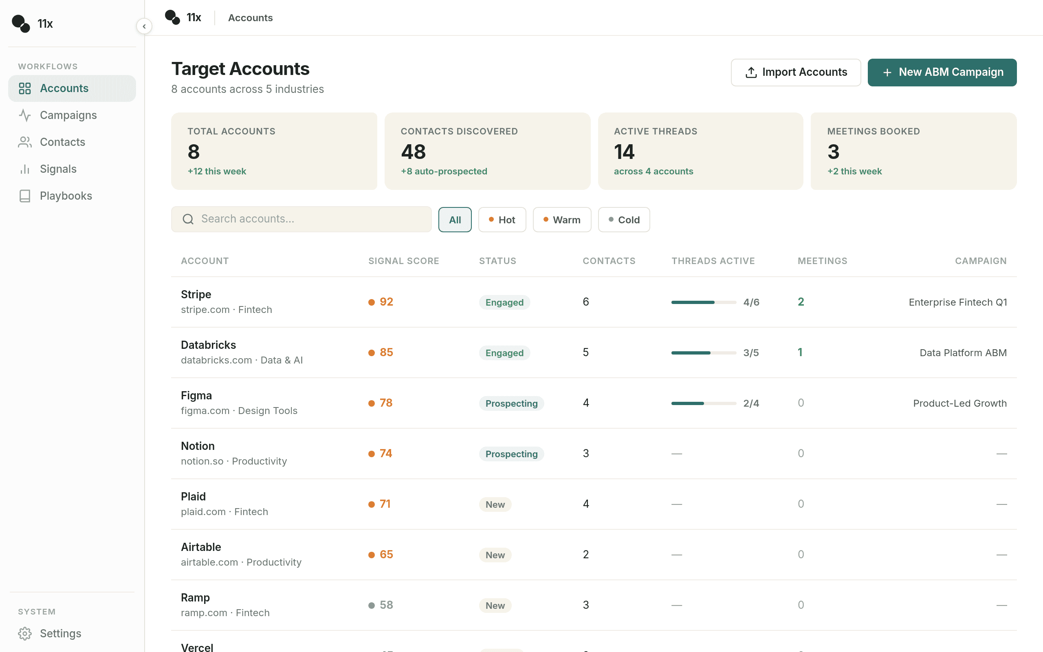Select the All filter chip
Viewport: 1043px width, 652px height.
point(455,220)
